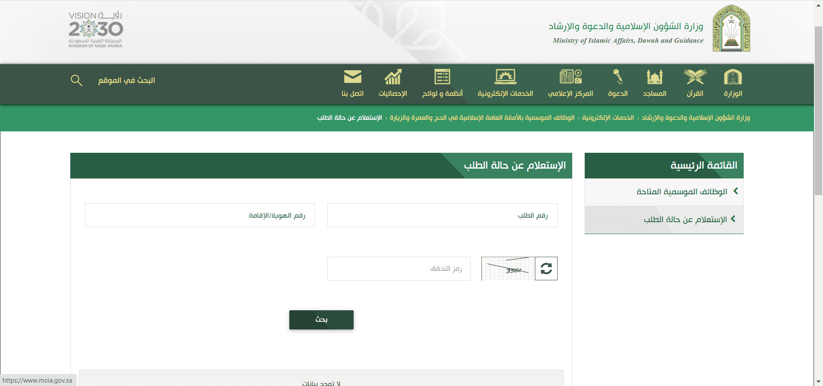Click chevron beside sidebar الإستعلام عن حالة الطلب

tap(733, 219)
